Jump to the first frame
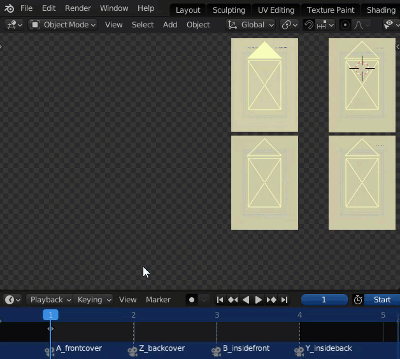 coord(220,300)
